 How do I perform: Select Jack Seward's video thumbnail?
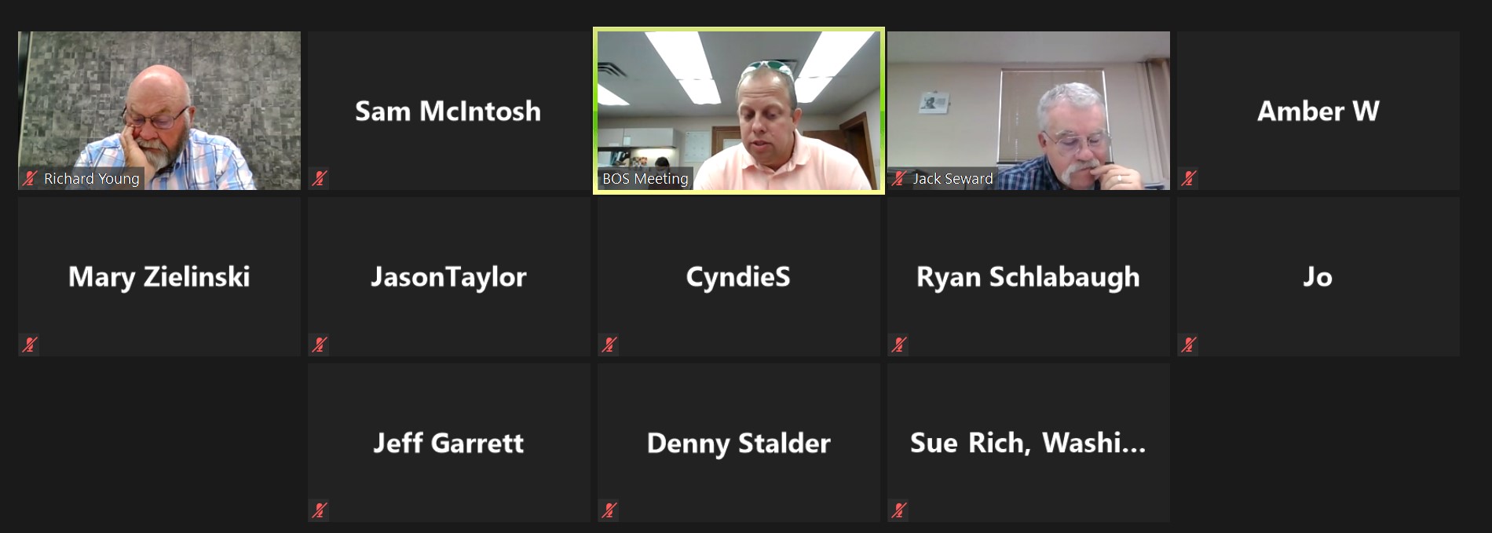pyautogui.click(x=1029, y=111)
